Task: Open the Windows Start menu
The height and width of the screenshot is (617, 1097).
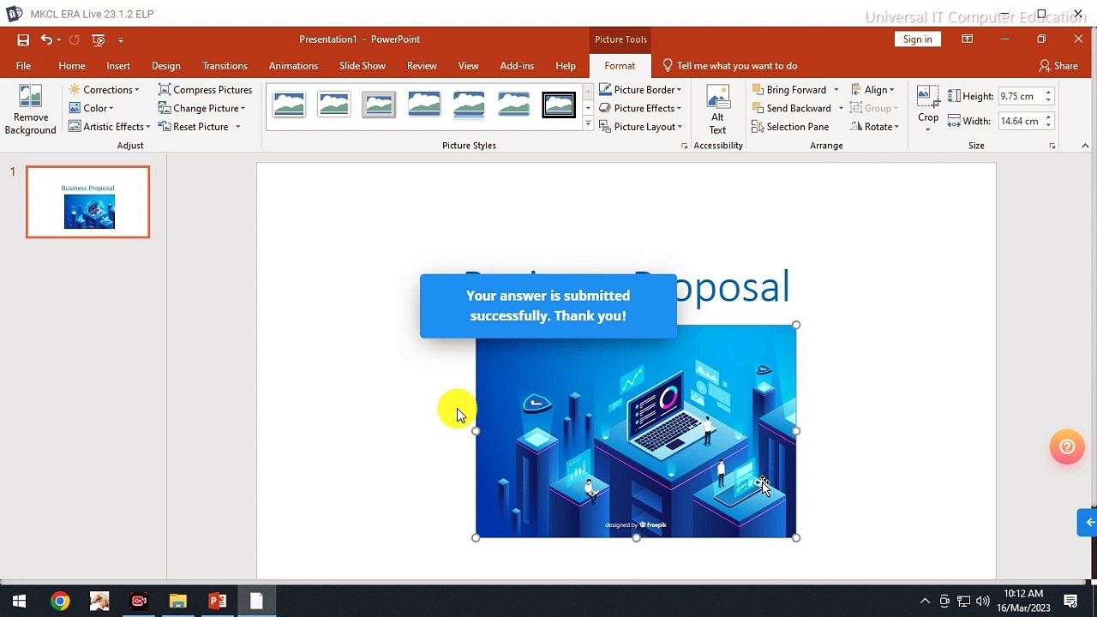Action: pyautogui.click(x=19, y=602)
